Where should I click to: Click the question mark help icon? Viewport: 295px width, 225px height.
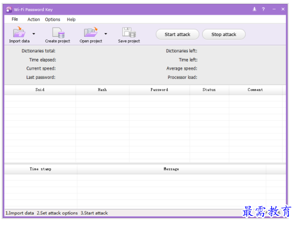263,9
